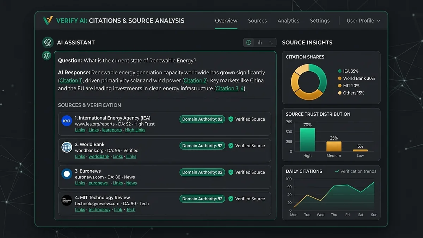Click the Citation 3 link

tap(227, 89)
